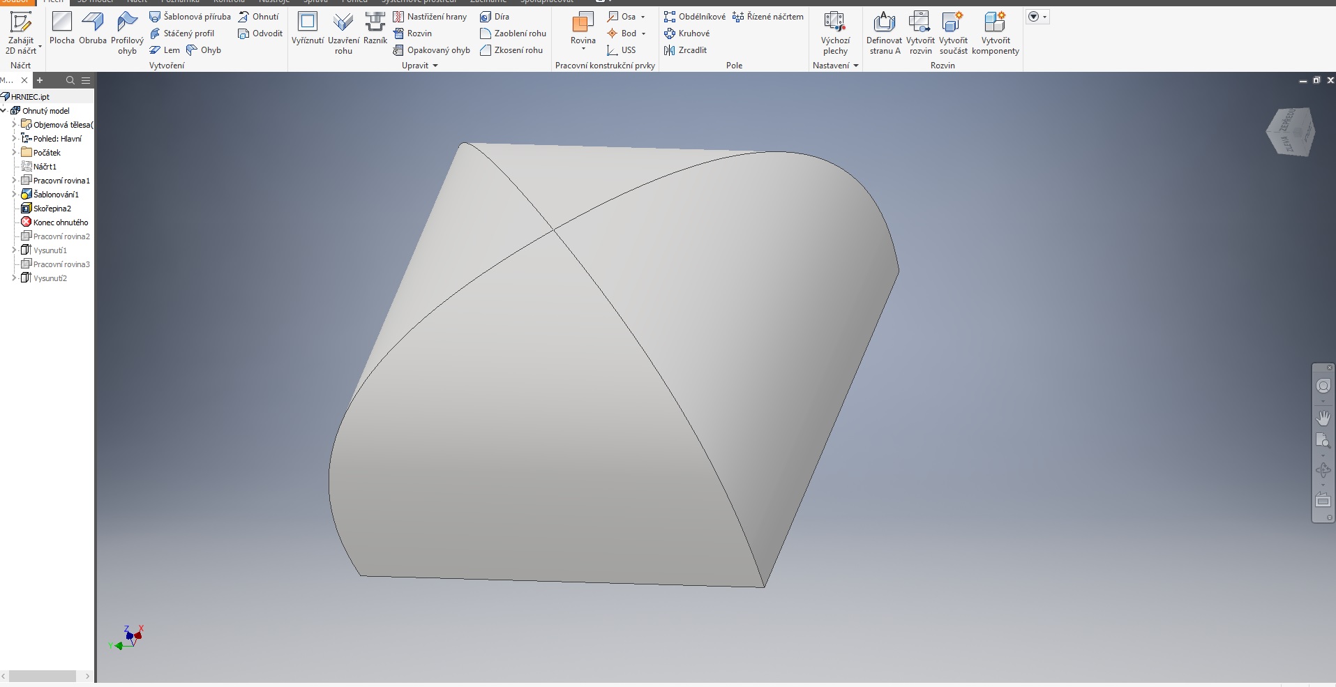Add a new browser panel tab
The image size is (1336, 687).
(40, 80)
